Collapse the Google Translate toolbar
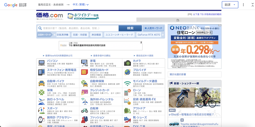The width and height of the screenshot is (255, 127). point(253,5)
